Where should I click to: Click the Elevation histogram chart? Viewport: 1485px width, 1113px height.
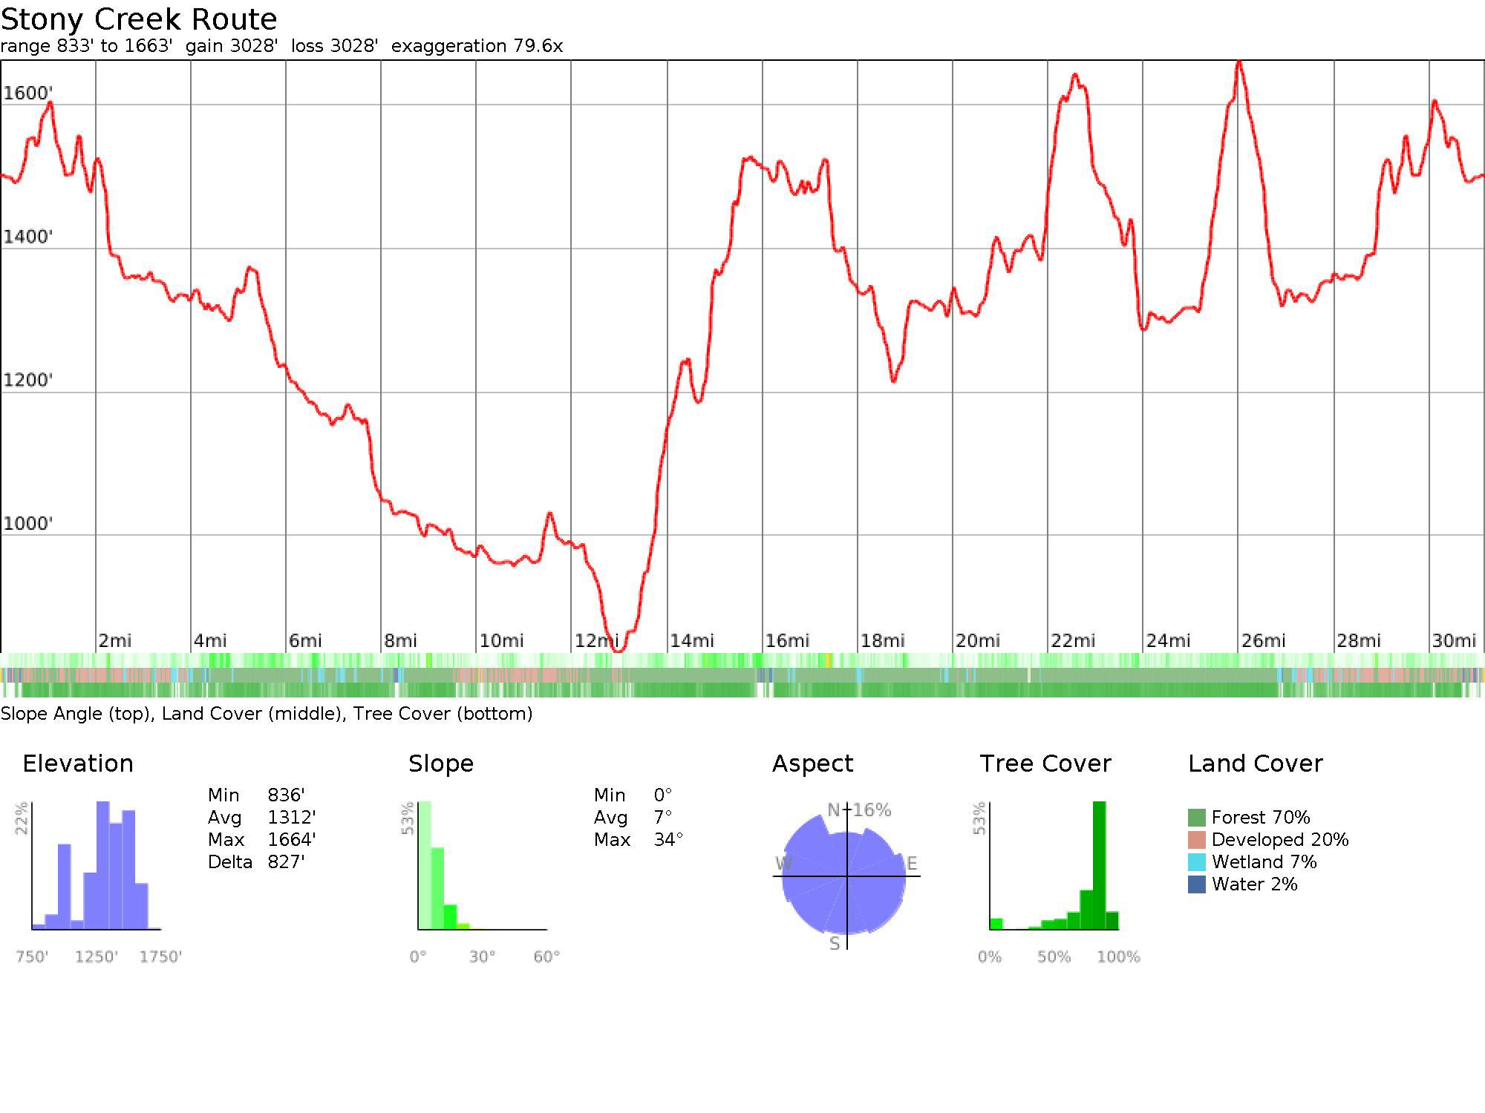tap(97, 866)
